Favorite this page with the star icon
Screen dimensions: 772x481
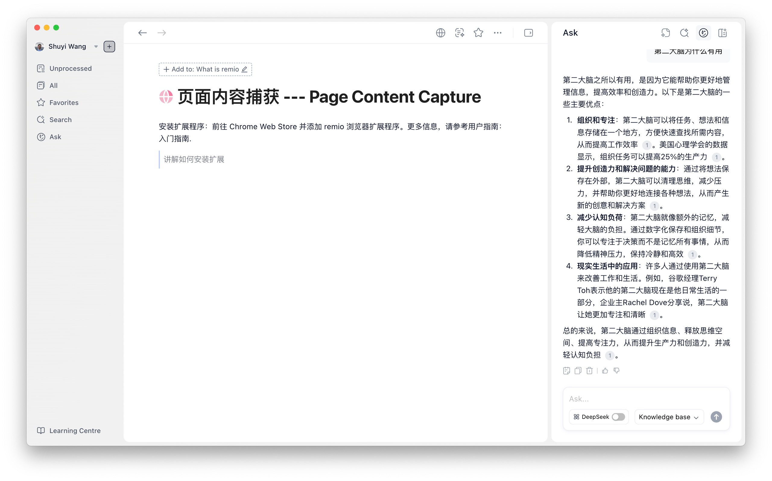point(478,33)
